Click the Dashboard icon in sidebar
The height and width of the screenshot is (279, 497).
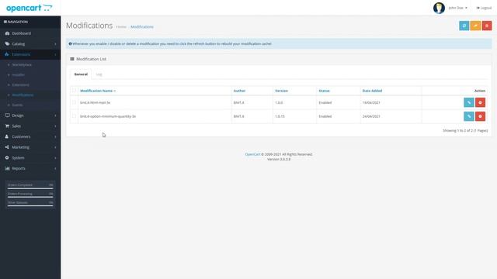[7, 33]
